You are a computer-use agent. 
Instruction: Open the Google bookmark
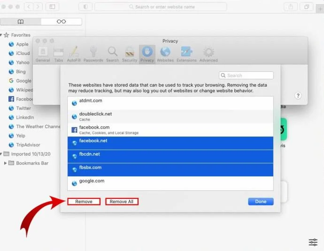[20, 81]
